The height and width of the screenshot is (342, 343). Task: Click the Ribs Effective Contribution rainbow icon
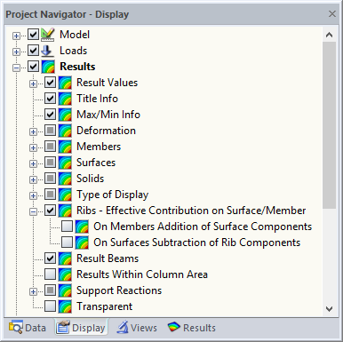65,211
